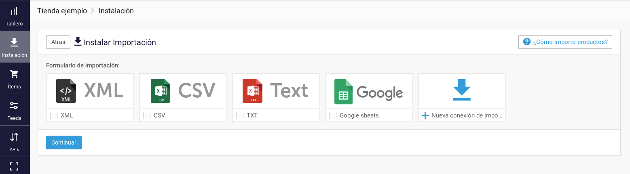
Task: Click the Atras back button
Action: click(x=58, y=42)
